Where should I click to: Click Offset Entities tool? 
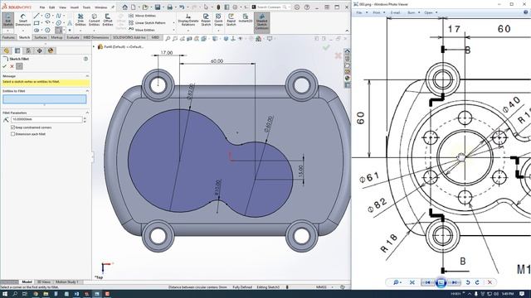(x=108, y=20)
